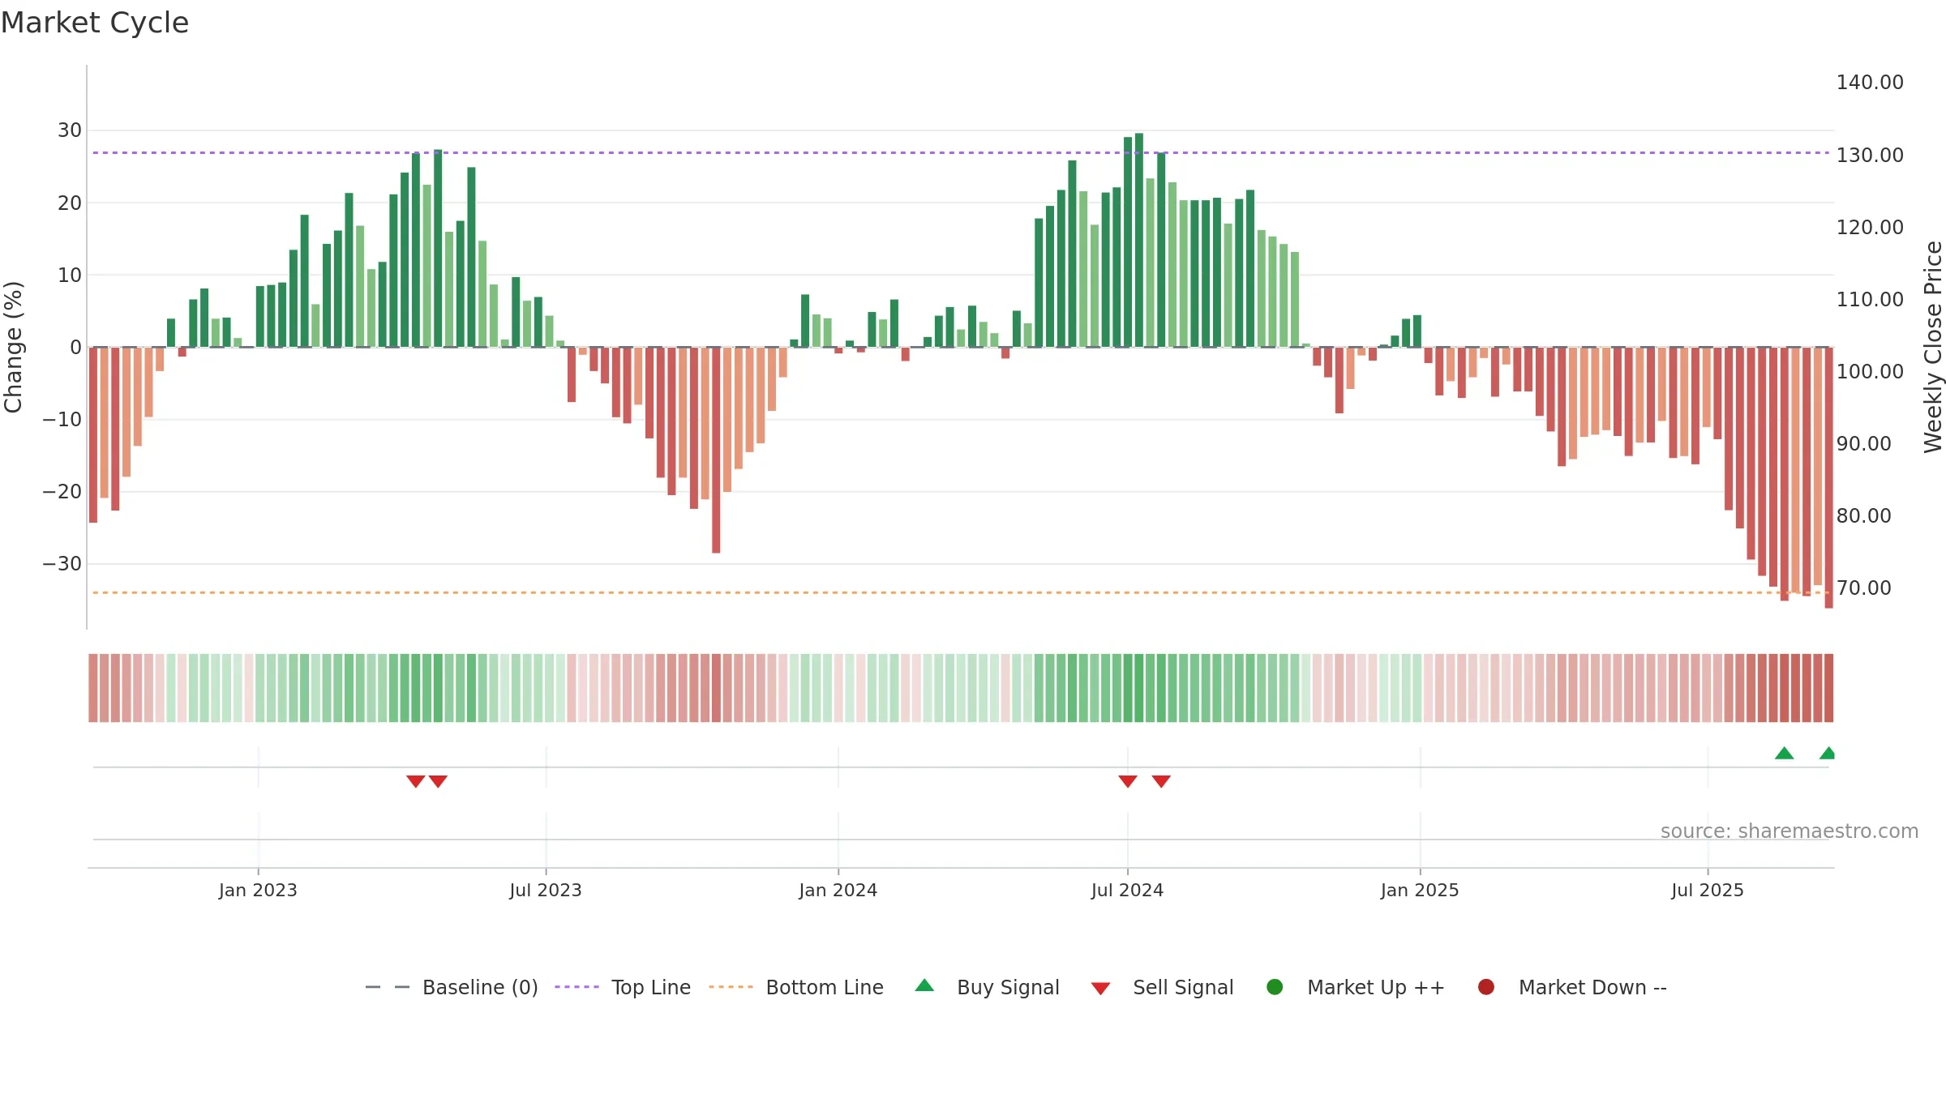Click the Bottom Line orange dotted marker
Image resolution: width=1946 pixels, height=1094 pixels.
point(731,987)
